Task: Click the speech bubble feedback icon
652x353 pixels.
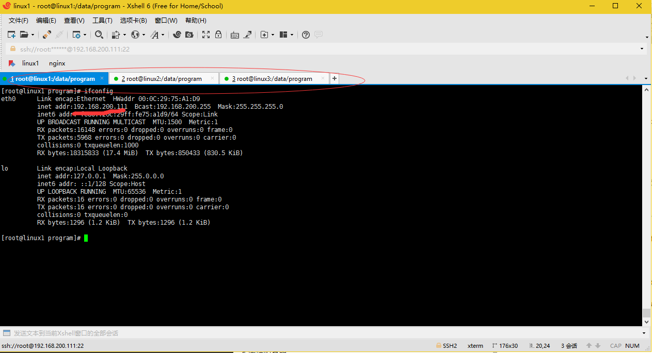Action: 319,35
